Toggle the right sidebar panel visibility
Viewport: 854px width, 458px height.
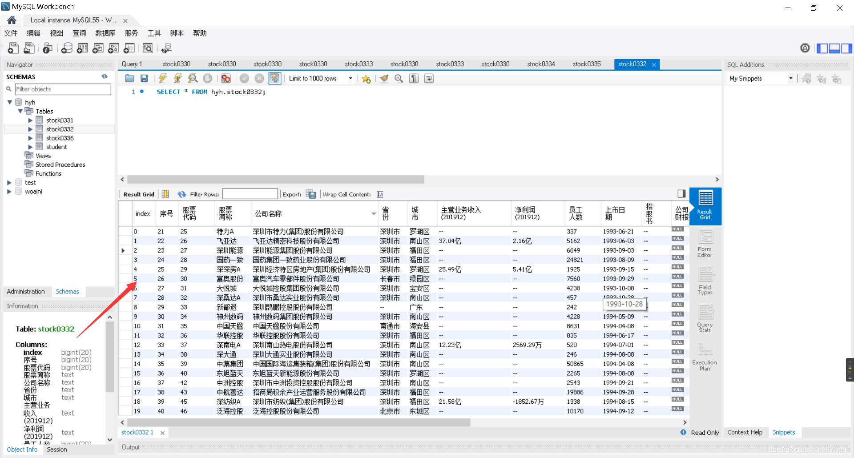coord(846,48)
